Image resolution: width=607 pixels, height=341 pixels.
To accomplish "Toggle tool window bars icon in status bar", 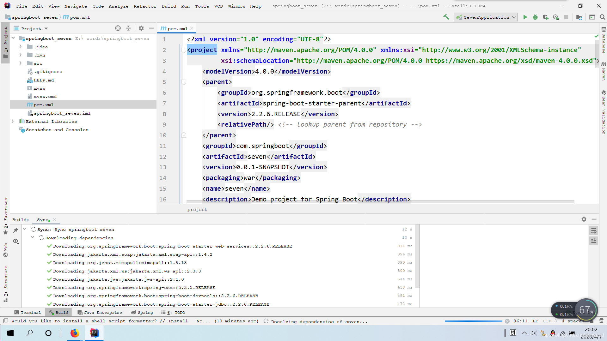I will click(x=5, y=321).
